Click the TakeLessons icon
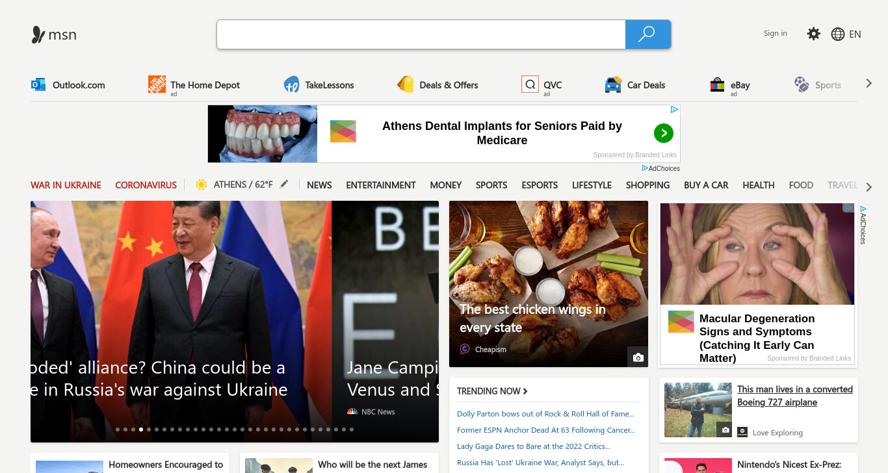This screenshot has height=473, width=888. 291,84
